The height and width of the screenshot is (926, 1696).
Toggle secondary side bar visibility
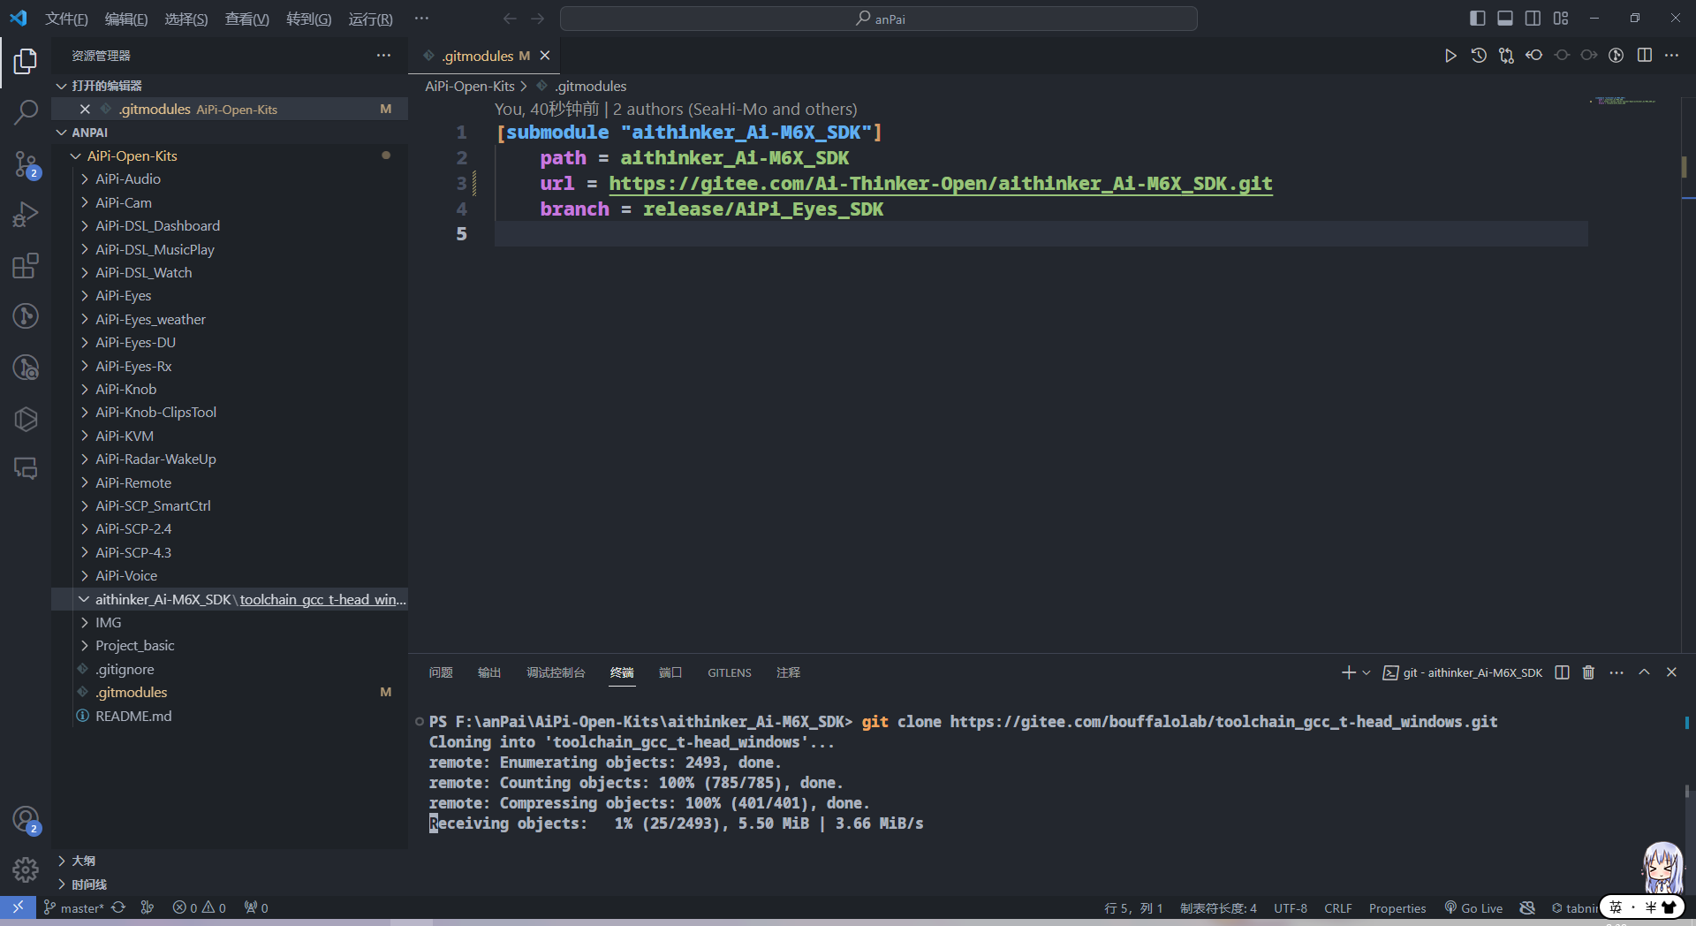tap(1533, 19)
